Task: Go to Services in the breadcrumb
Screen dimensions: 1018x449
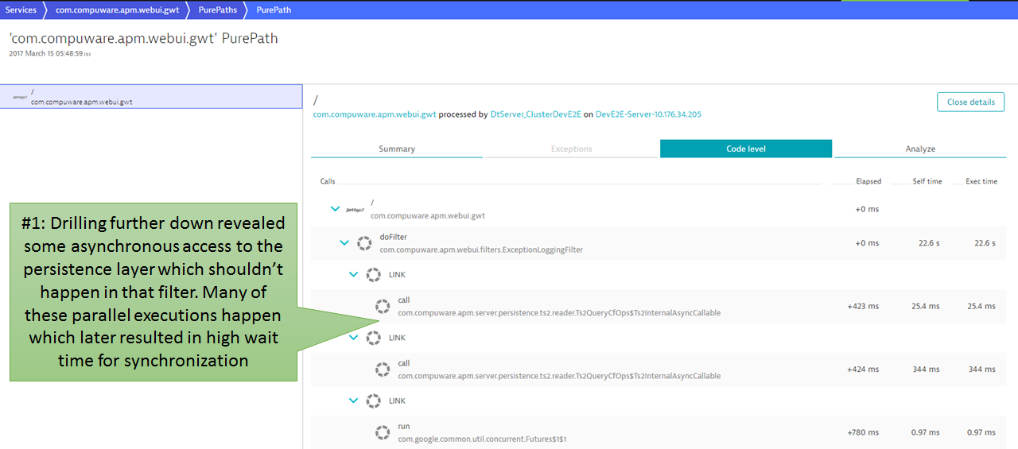Action: (x=21, y=10)
